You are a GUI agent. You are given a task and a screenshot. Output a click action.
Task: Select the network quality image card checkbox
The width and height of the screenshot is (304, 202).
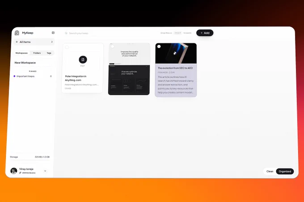coord(113,46)
